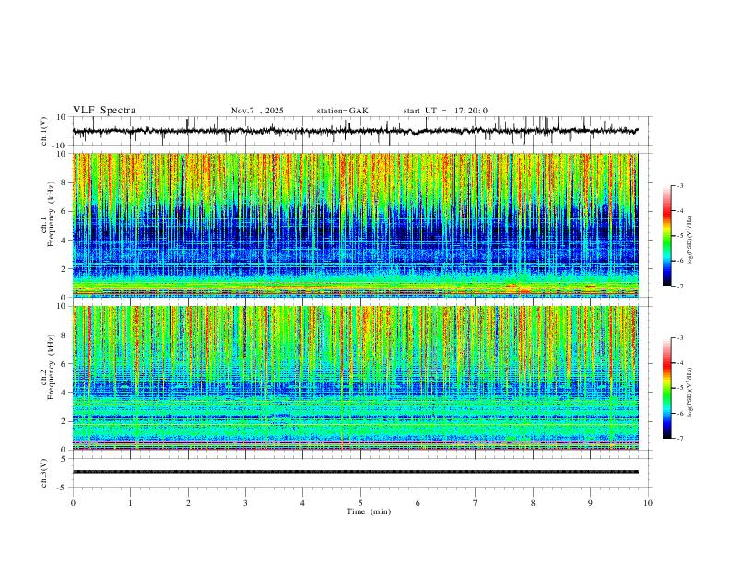
Task: Click the time axis tick label '10'
Action: 648,503
